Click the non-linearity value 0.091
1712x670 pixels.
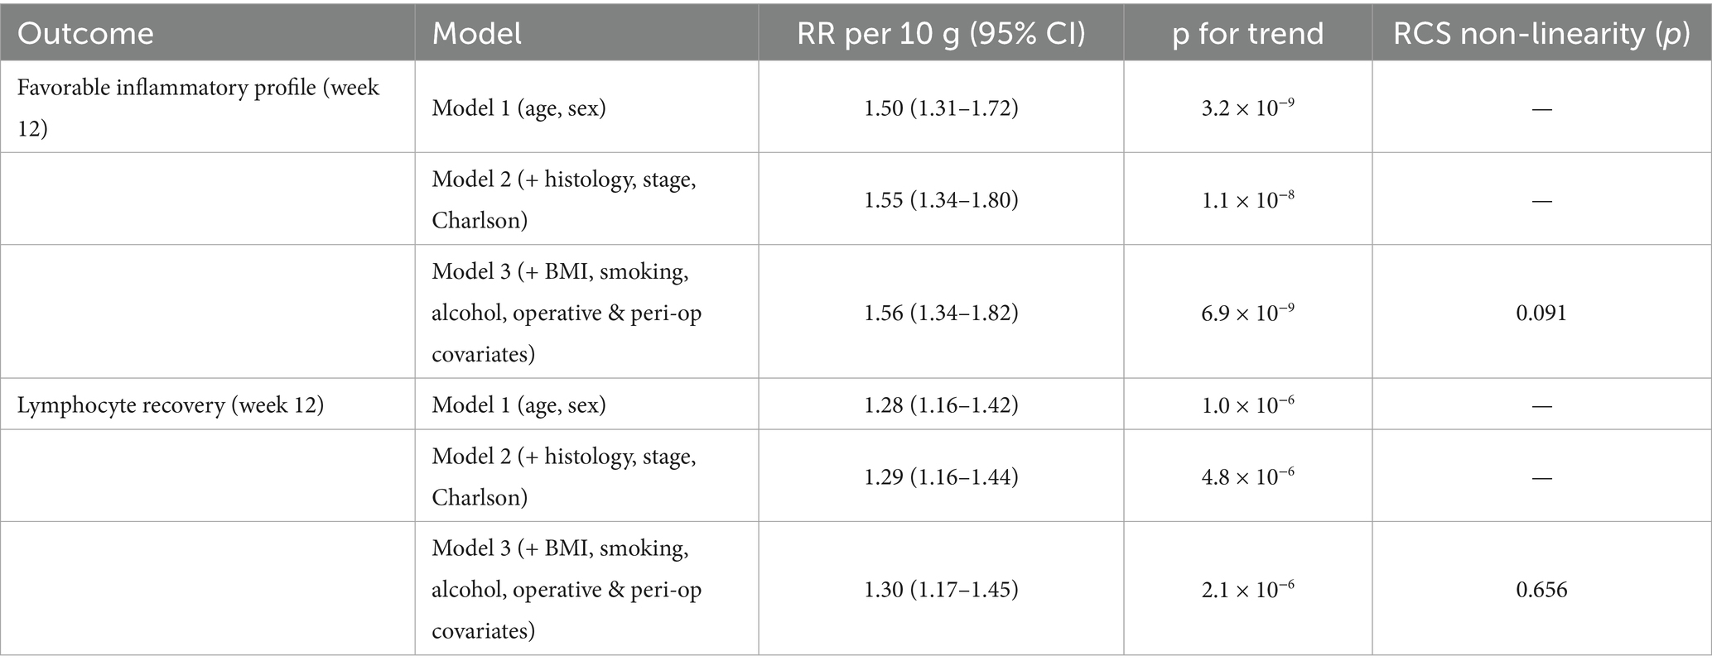pos(1541,313)
